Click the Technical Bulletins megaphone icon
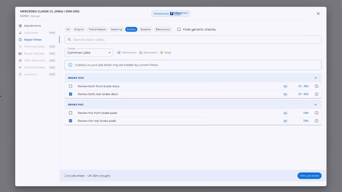Viewport: 342px width, 192px height. pyautogui.click(x=20, y=67)
